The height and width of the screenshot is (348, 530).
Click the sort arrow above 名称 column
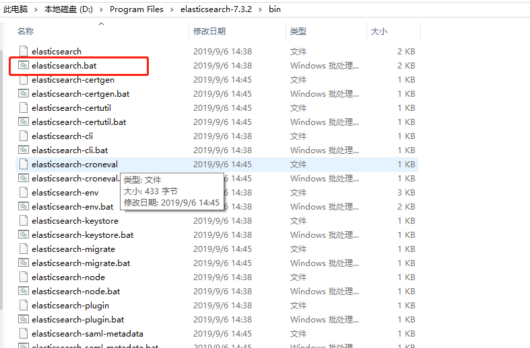(102, 24)
